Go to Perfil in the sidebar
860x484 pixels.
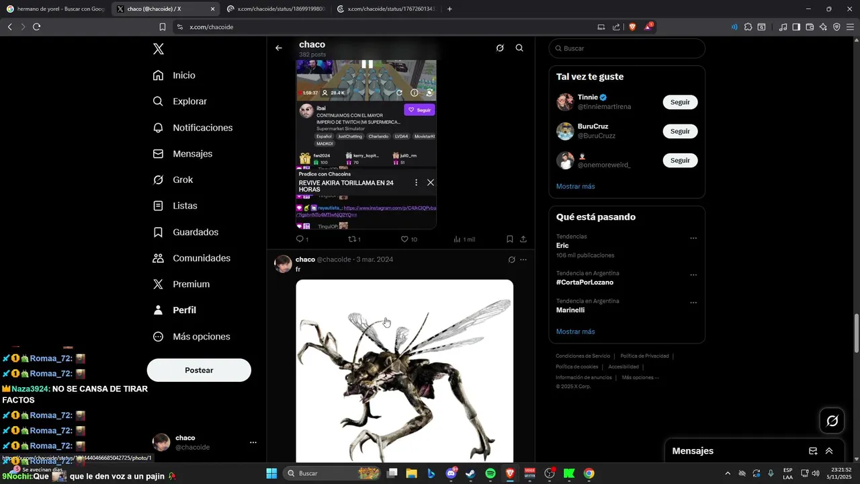click(174, 310)
